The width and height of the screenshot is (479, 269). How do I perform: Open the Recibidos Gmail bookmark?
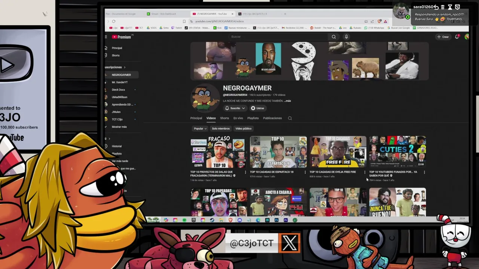click(x=294, y=28)
